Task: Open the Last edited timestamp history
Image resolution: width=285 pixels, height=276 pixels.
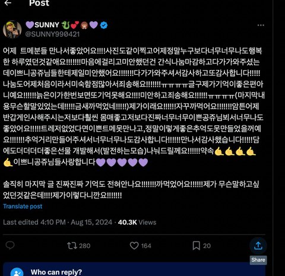Action: pos(58,222)
